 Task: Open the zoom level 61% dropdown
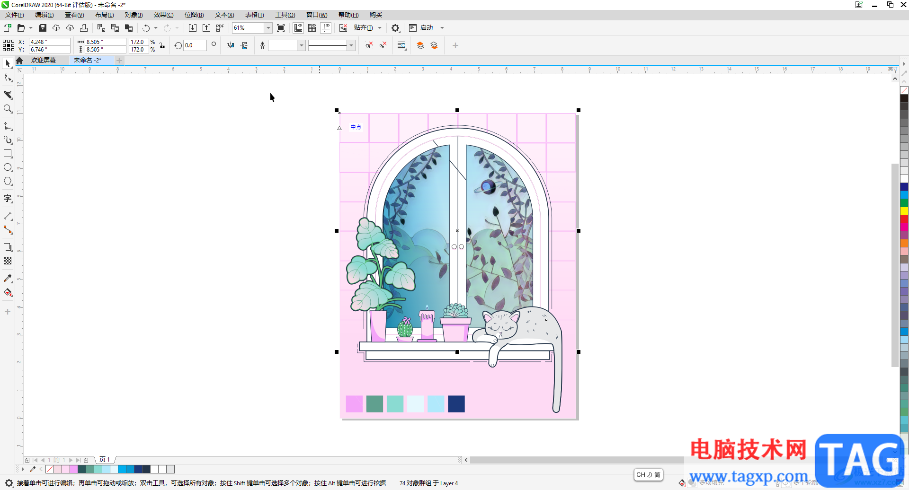[x=268, y=28]
